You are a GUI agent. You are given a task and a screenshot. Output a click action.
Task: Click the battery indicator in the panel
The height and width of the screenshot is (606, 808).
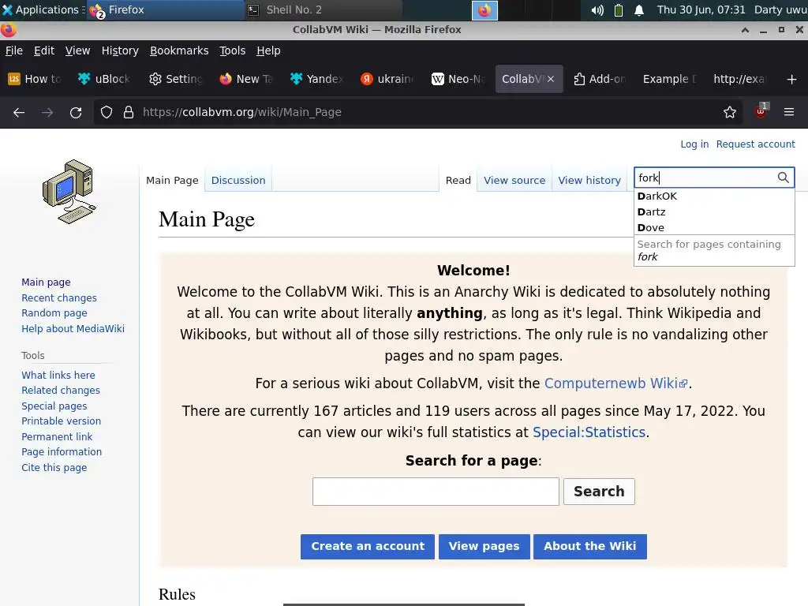(619, 9)
